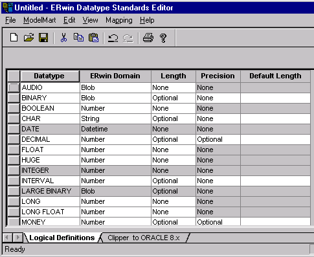Open the ModelMart menu
Viewport: 314px width, 257px height.
[39, 20]
